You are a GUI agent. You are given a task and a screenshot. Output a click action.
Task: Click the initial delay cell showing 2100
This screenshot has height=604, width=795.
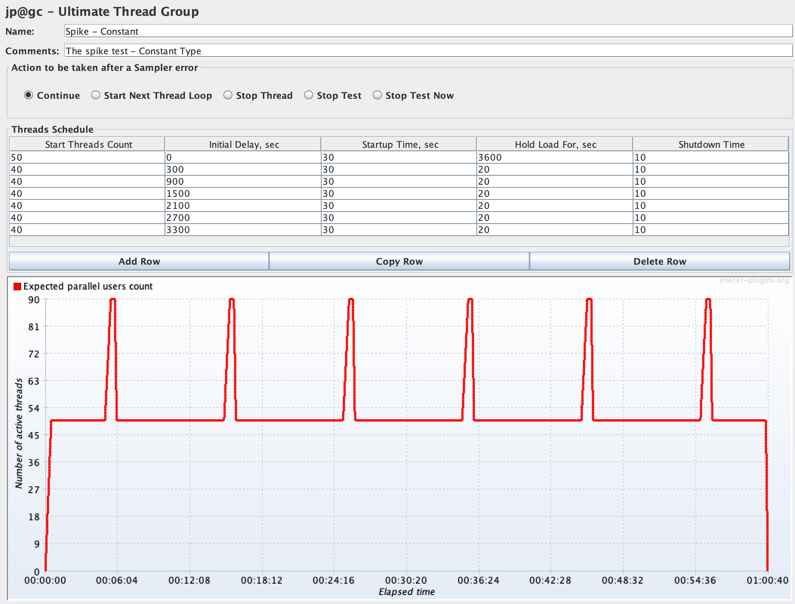pyautogui.click(x=243, y=205)
